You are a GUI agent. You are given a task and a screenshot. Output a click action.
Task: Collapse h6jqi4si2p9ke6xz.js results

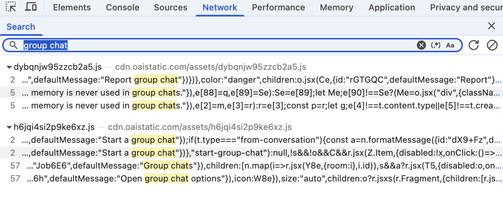[x=9, y=127]
